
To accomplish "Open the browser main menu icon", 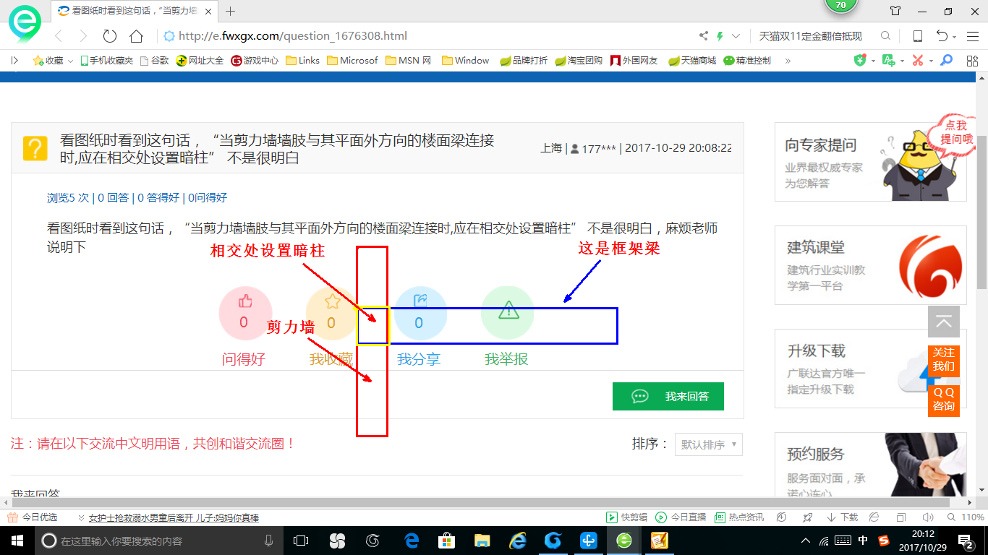I will click(971, 36).
